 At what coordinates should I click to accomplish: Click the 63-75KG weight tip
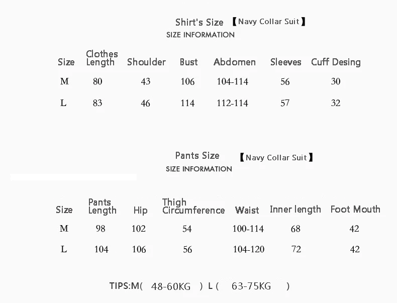251,286
